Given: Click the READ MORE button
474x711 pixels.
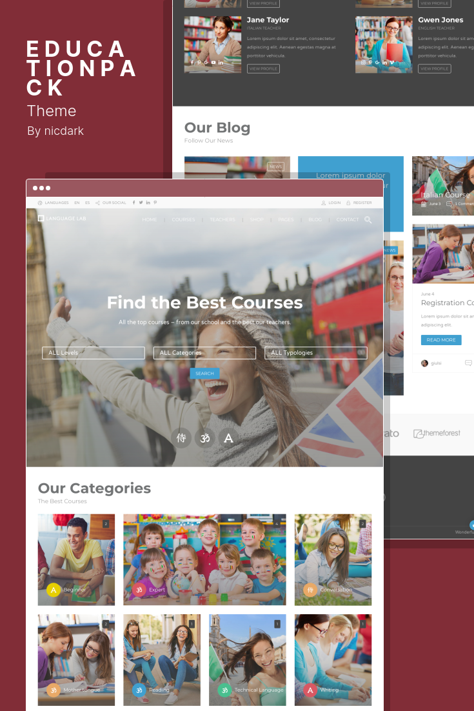Looking at the screenshot, I should click(441, 339).
